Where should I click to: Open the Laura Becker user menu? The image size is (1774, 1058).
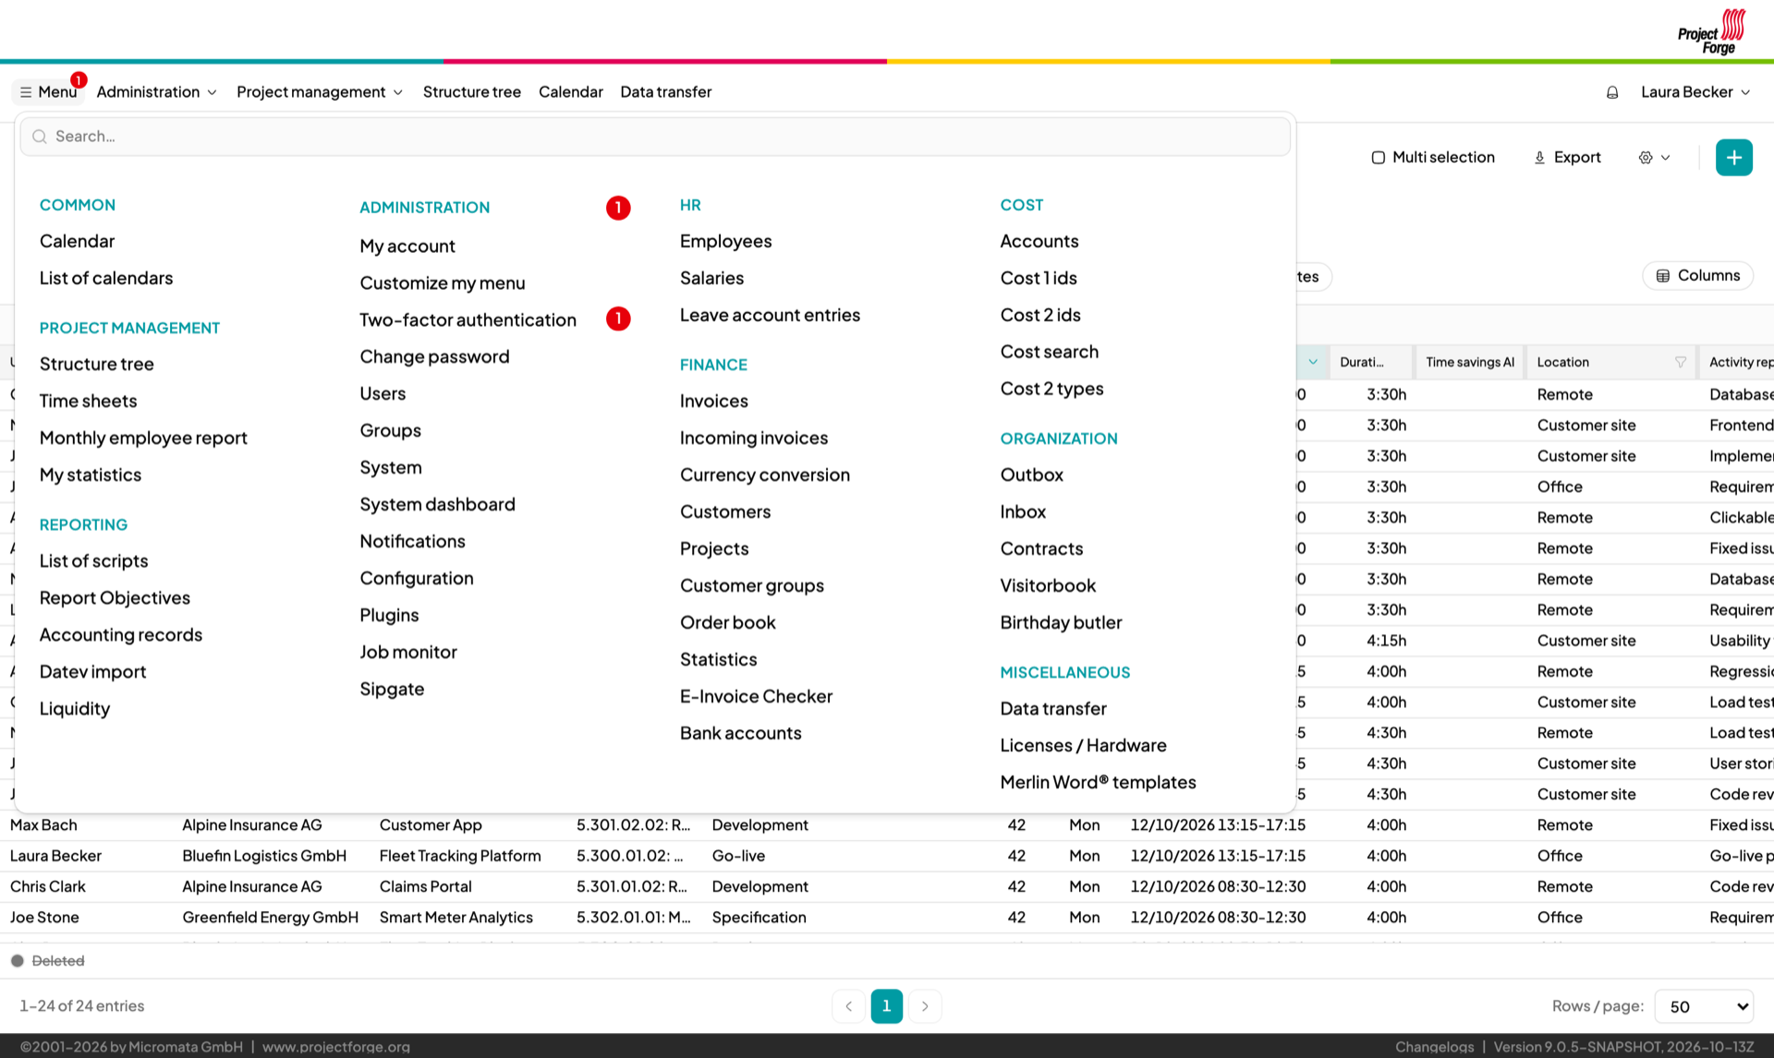pyautogui.click(x=1695, y=92)
